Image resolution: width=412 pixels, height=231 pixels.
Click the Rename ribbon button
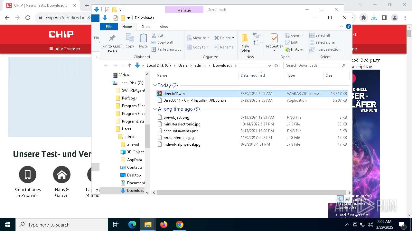point(224,47)
